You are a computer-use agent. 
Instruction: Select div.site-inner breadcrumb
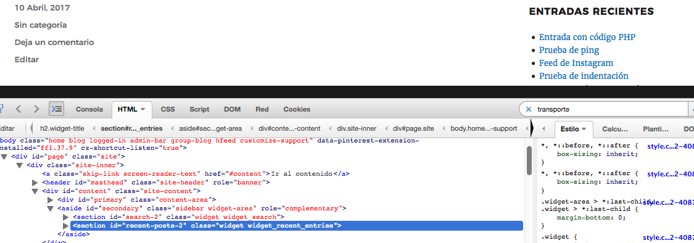(x=357, y=128)
